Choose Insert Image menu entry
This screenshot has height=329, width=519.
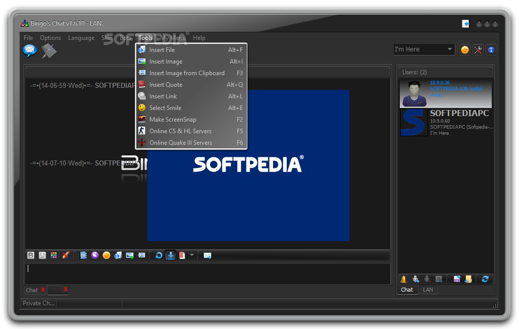(191, 61)
